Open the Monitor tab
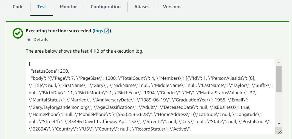The width and height of the screenshot is (292, 139). tap(68, 7)
